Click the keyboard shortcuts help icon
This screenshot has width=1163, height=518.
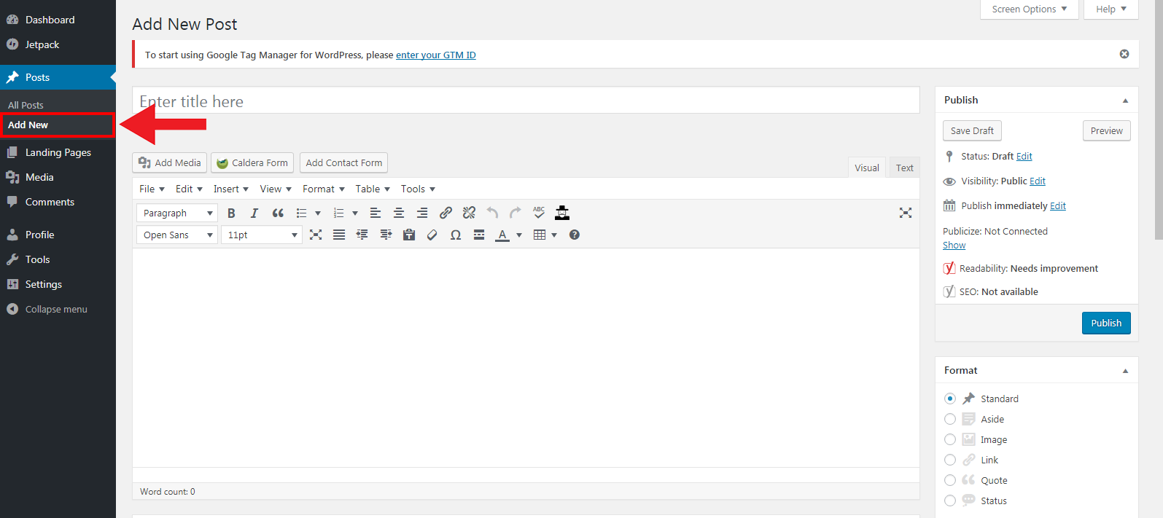(575, 235)
